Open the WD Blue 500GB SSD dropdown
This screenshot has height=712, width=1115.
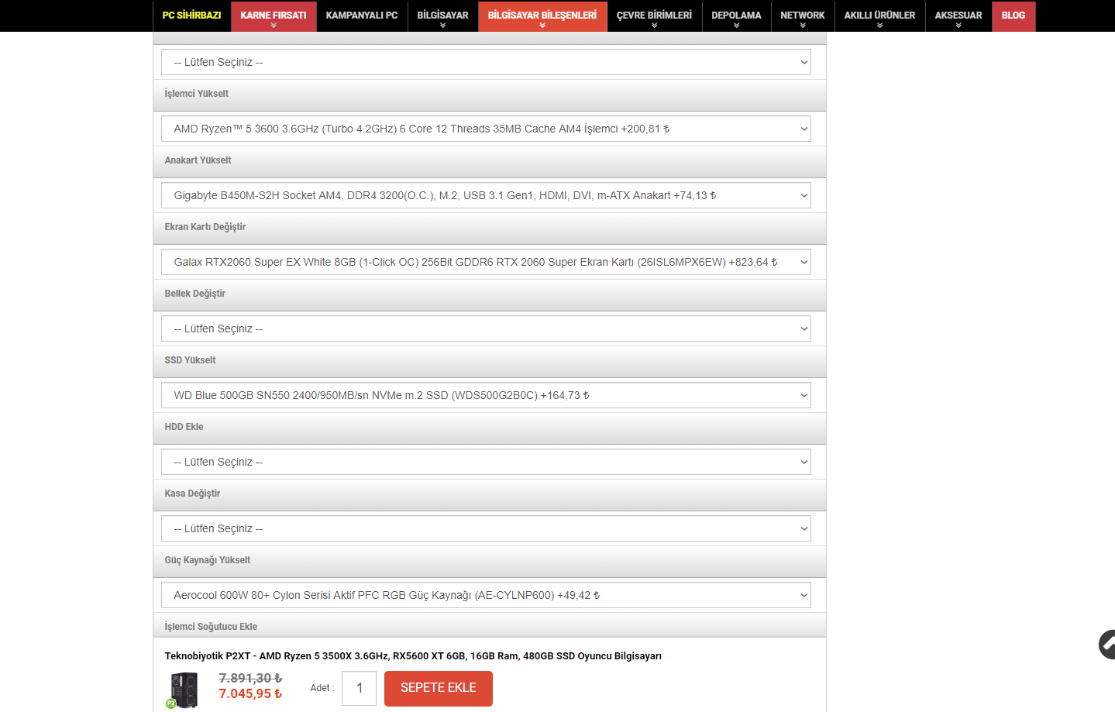486,395
